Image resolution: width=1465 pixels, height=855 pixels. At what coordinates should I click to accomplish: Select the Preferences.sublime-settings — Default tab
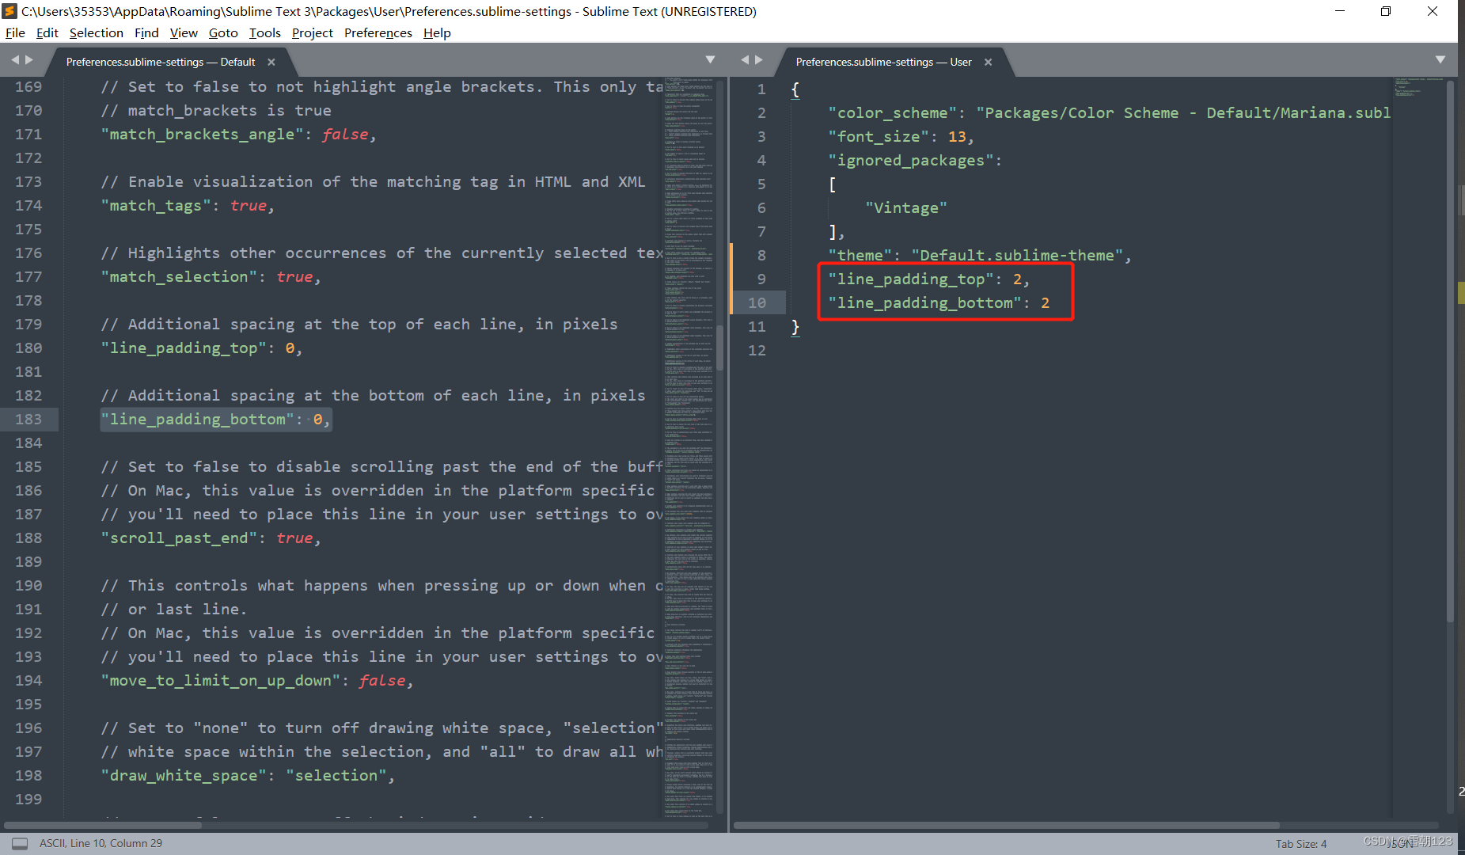161,62
